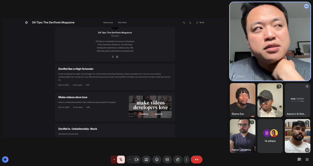Click the DX Tips newsletter description paragraph
Viewport: 313px width, 166px height.
tap(115, 46)
